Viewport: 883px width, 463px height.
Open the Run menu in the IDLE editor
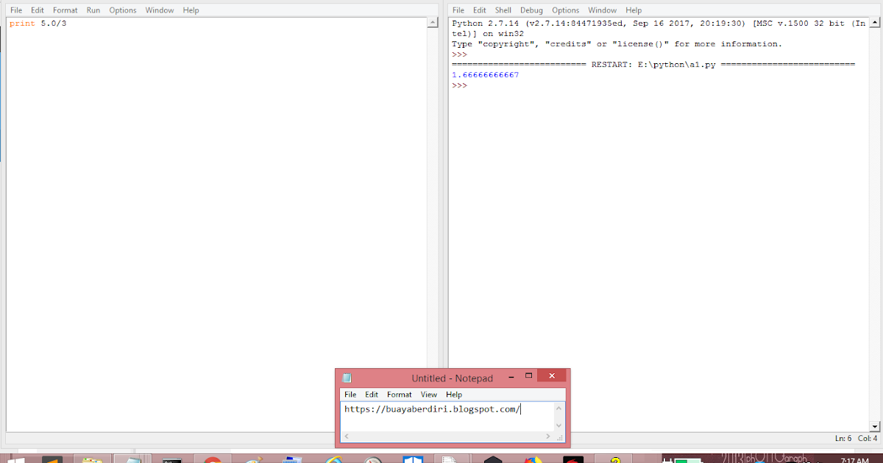coord(93,10)
